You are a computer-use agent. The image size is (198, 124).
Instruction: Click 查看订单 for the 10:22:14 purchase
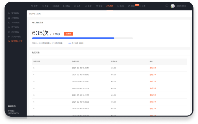pyautogui.click(x=152, y=68)
